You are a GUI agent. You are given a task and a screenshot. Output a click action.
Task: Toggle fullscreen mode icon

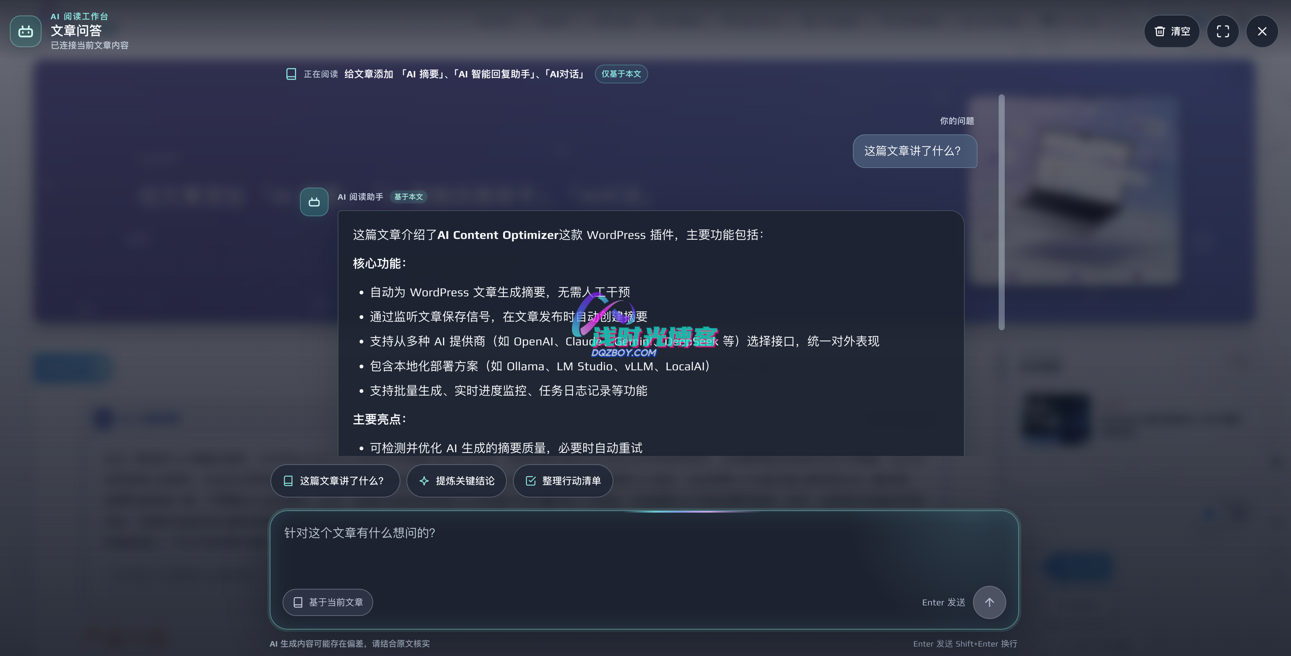pos(1223,32)
